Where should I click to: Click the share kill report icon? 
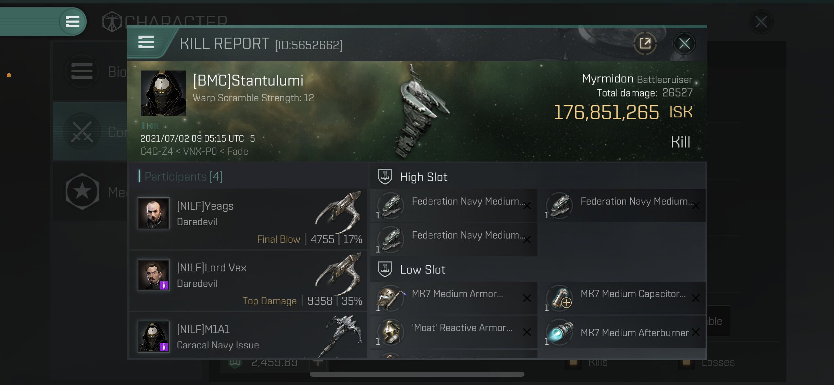645,43
